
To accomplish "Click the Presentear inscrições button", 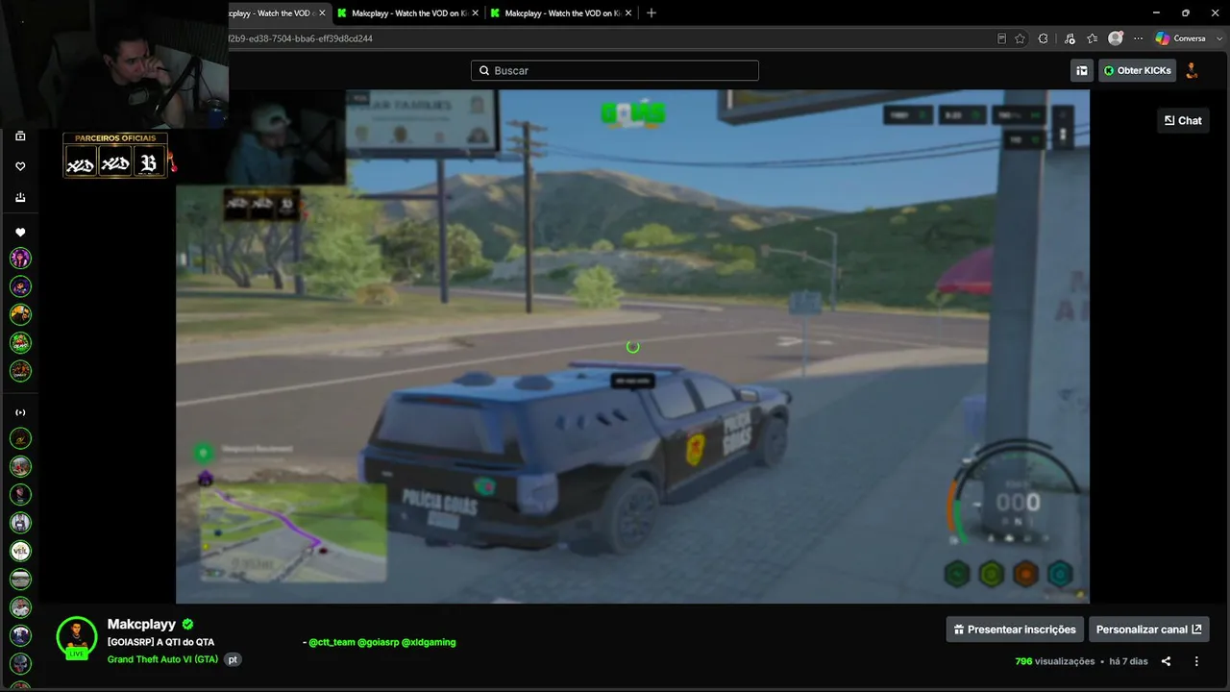I will click(x=1015, y=630).
